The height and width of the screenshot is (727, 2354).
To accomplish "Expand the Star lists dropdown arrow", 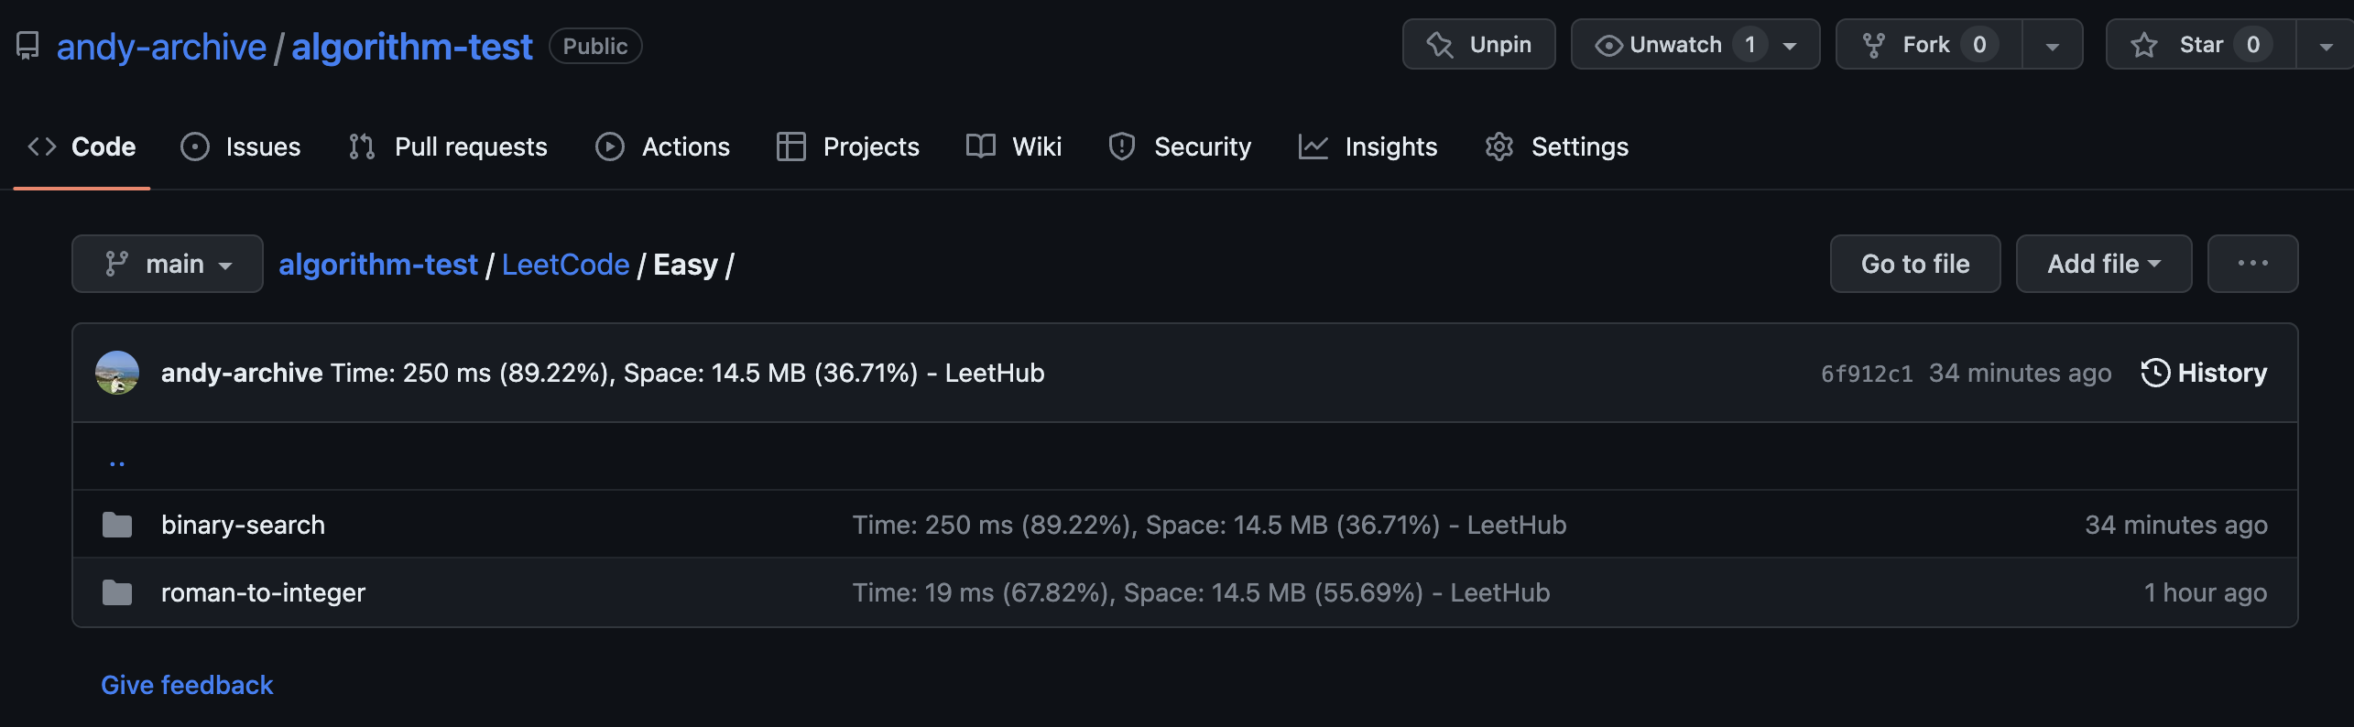I will [x=2326, y=44].
